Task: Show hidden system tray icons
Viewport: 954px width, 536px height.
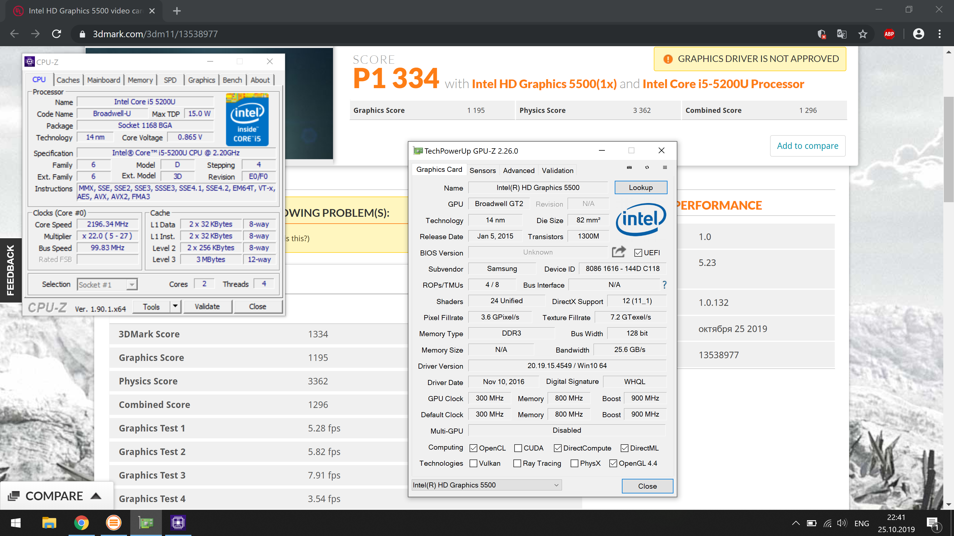Action: pyautogui.click(x=795, y=523)
